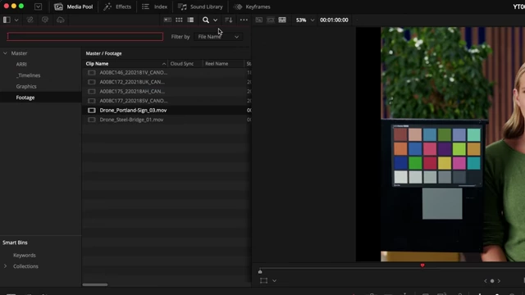Click the chat bubble sync icon
The image size is (525, 295).
[x=45, y=20]
